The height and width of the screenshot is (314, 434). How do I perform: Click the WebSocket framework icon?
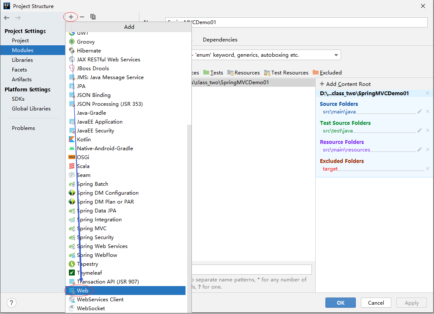click(72, 308)
